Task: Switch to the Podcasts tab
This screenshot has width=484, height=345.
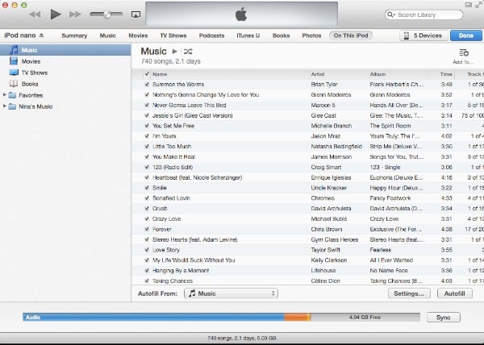Action: [211, 35]
